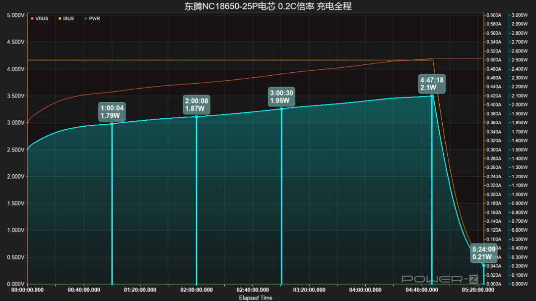Image resolution: width=536 pixels, height=301 pixels.
Task: Click the 0.500A current axis value
Action: [494, 60]
